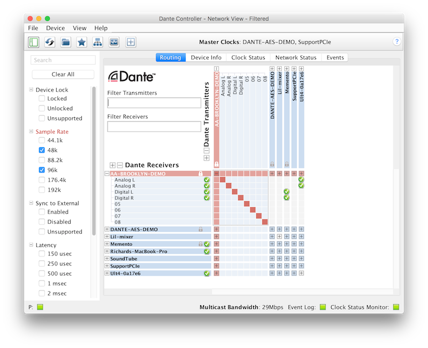Click the Dante logo

(132, 77)
